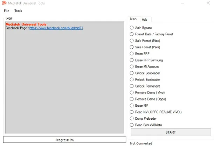Choose Erase Mi Account
This screenshot has height=147, width=214.
coord(132,66)
